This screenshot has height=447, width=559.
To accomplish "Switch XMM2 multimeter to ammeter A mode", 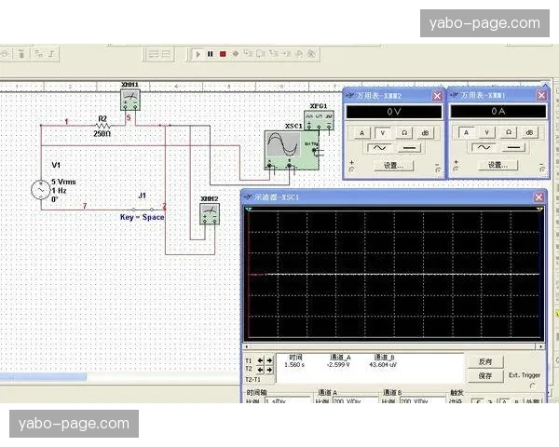I will click(x=362, y=132).
